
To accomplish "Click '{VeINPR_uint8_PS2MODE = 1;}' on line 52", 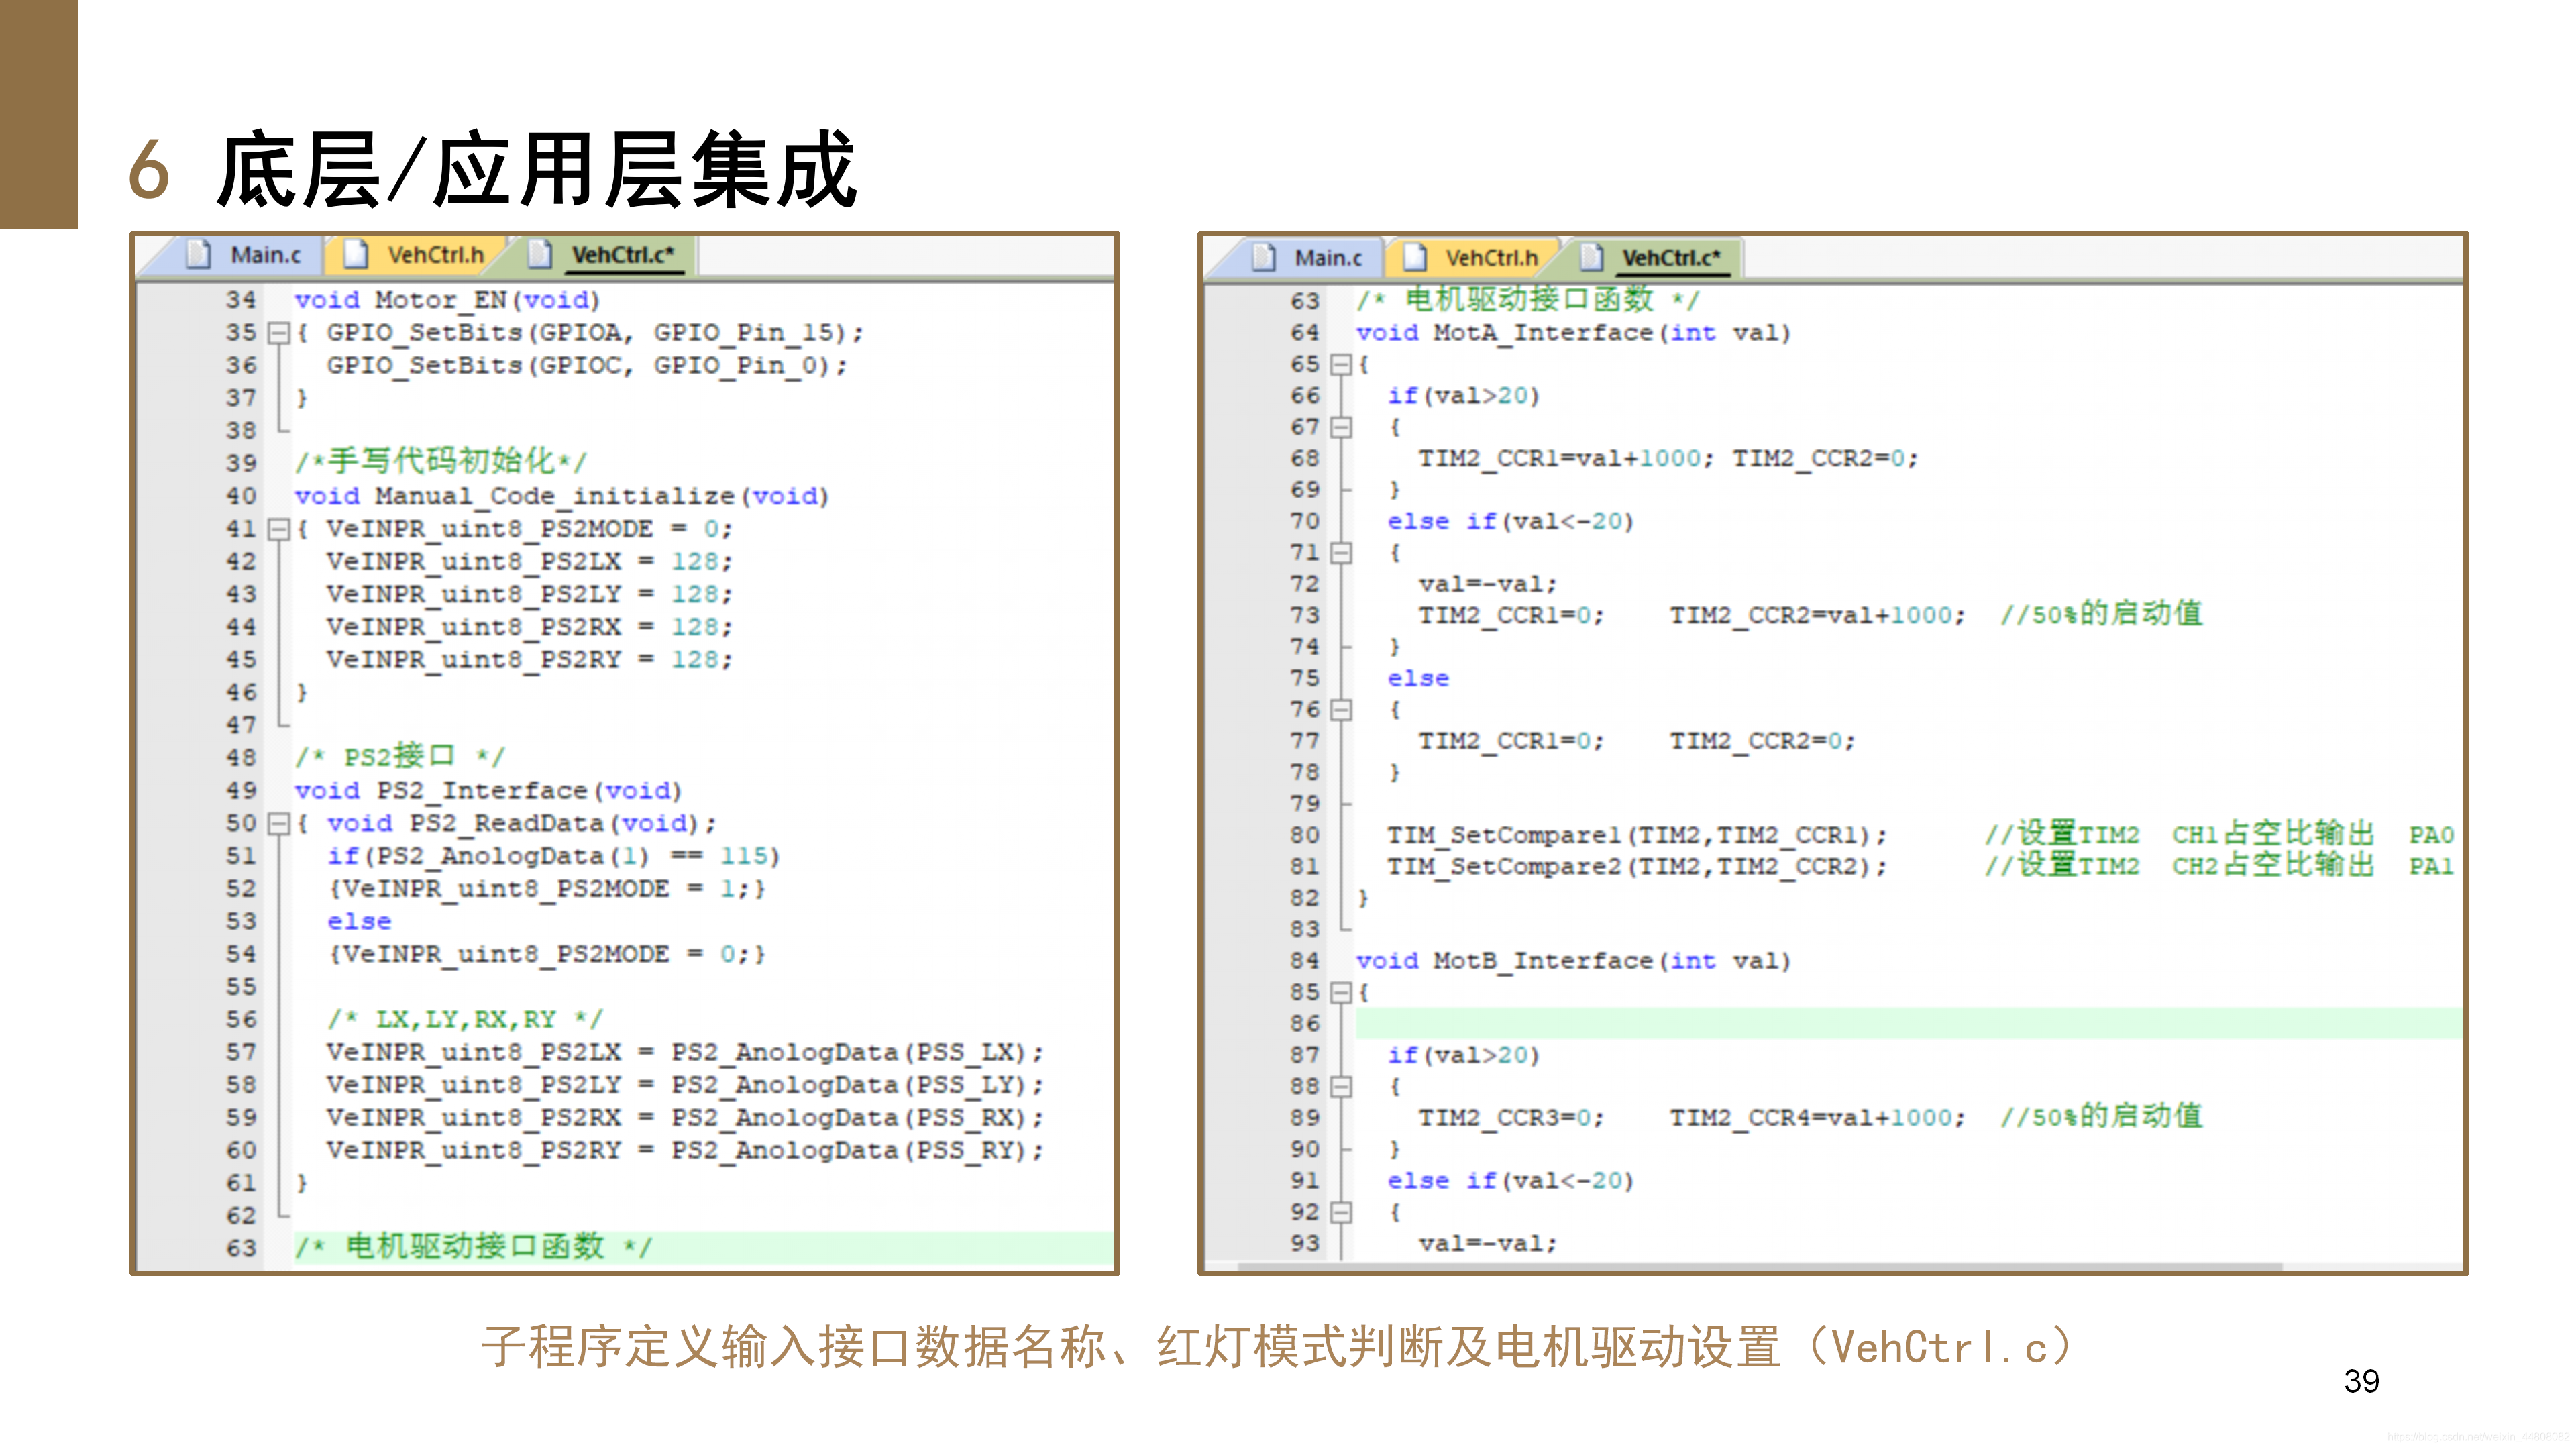I will [547, 889].
